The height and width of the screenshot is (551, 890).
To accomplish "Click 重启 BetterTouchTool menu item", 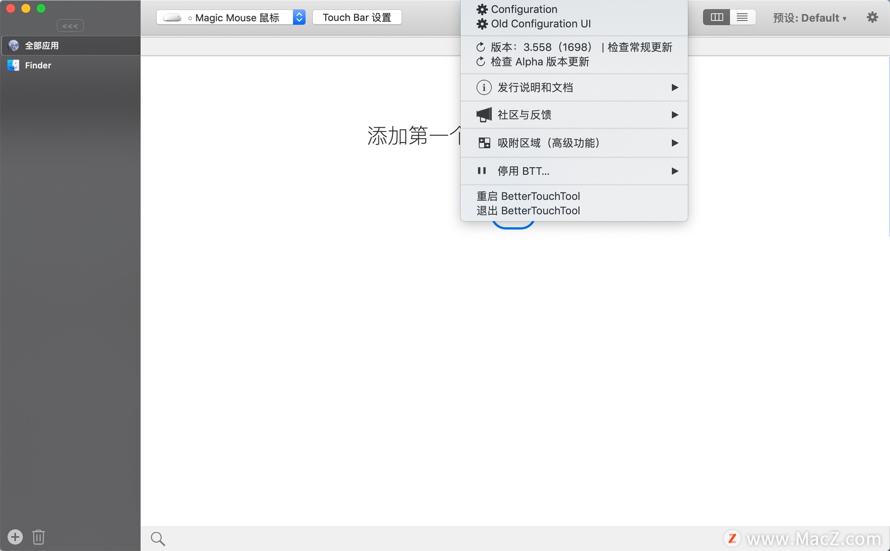I will coord(528,196).
